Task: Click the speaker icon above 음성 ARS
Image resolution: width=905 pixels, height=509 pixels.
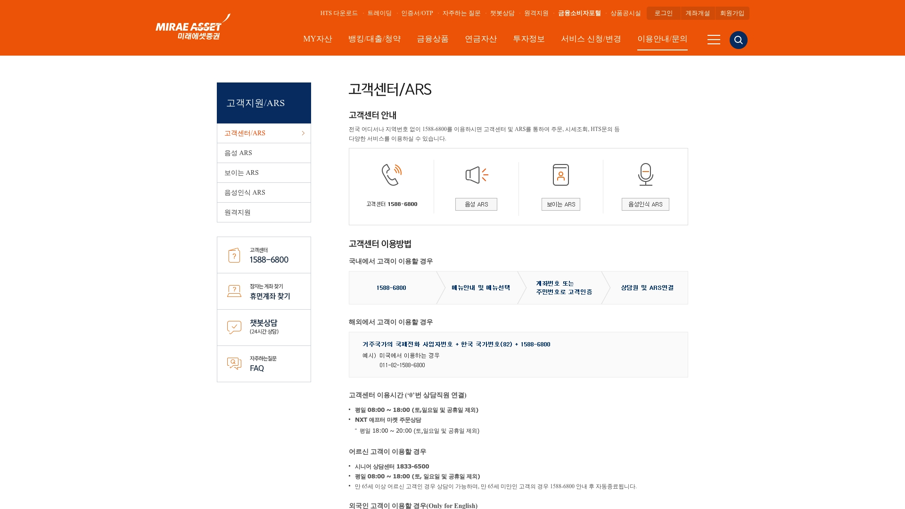Action: 476,174
